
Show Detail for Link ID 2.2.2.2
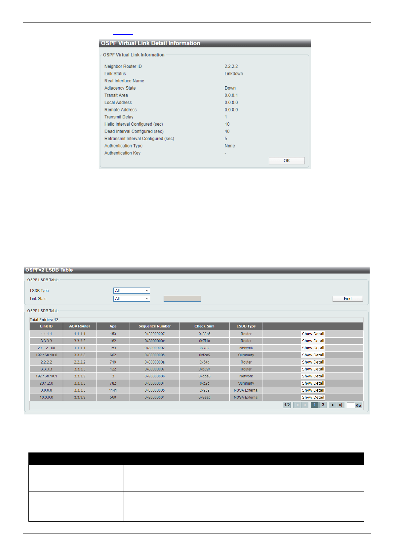[313, 362]
